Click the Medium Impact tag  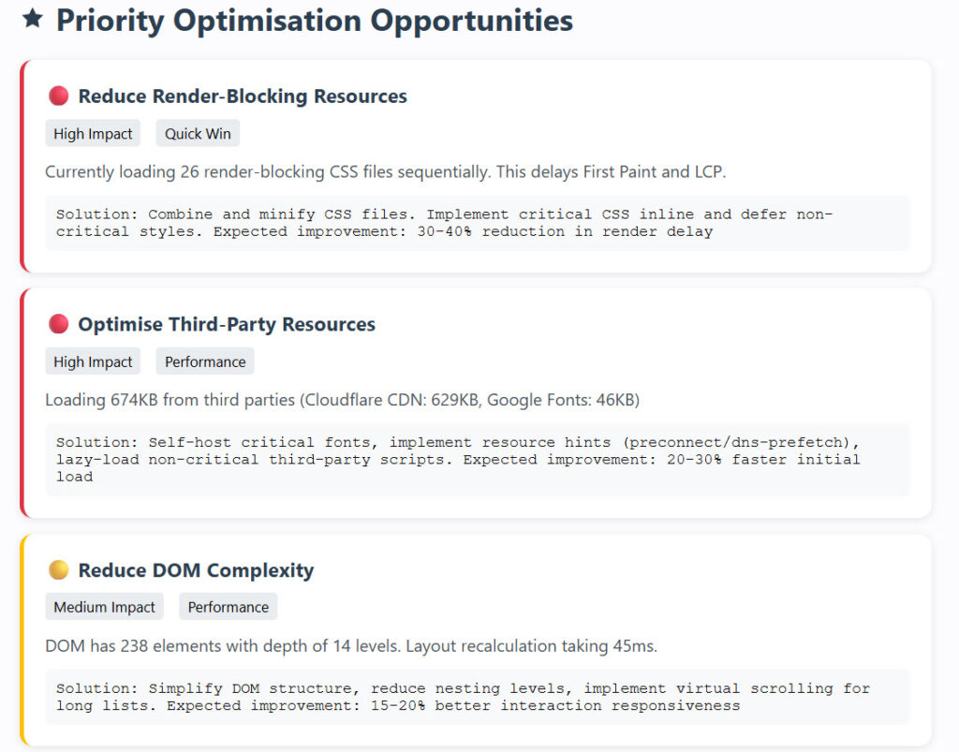point(104,607)
